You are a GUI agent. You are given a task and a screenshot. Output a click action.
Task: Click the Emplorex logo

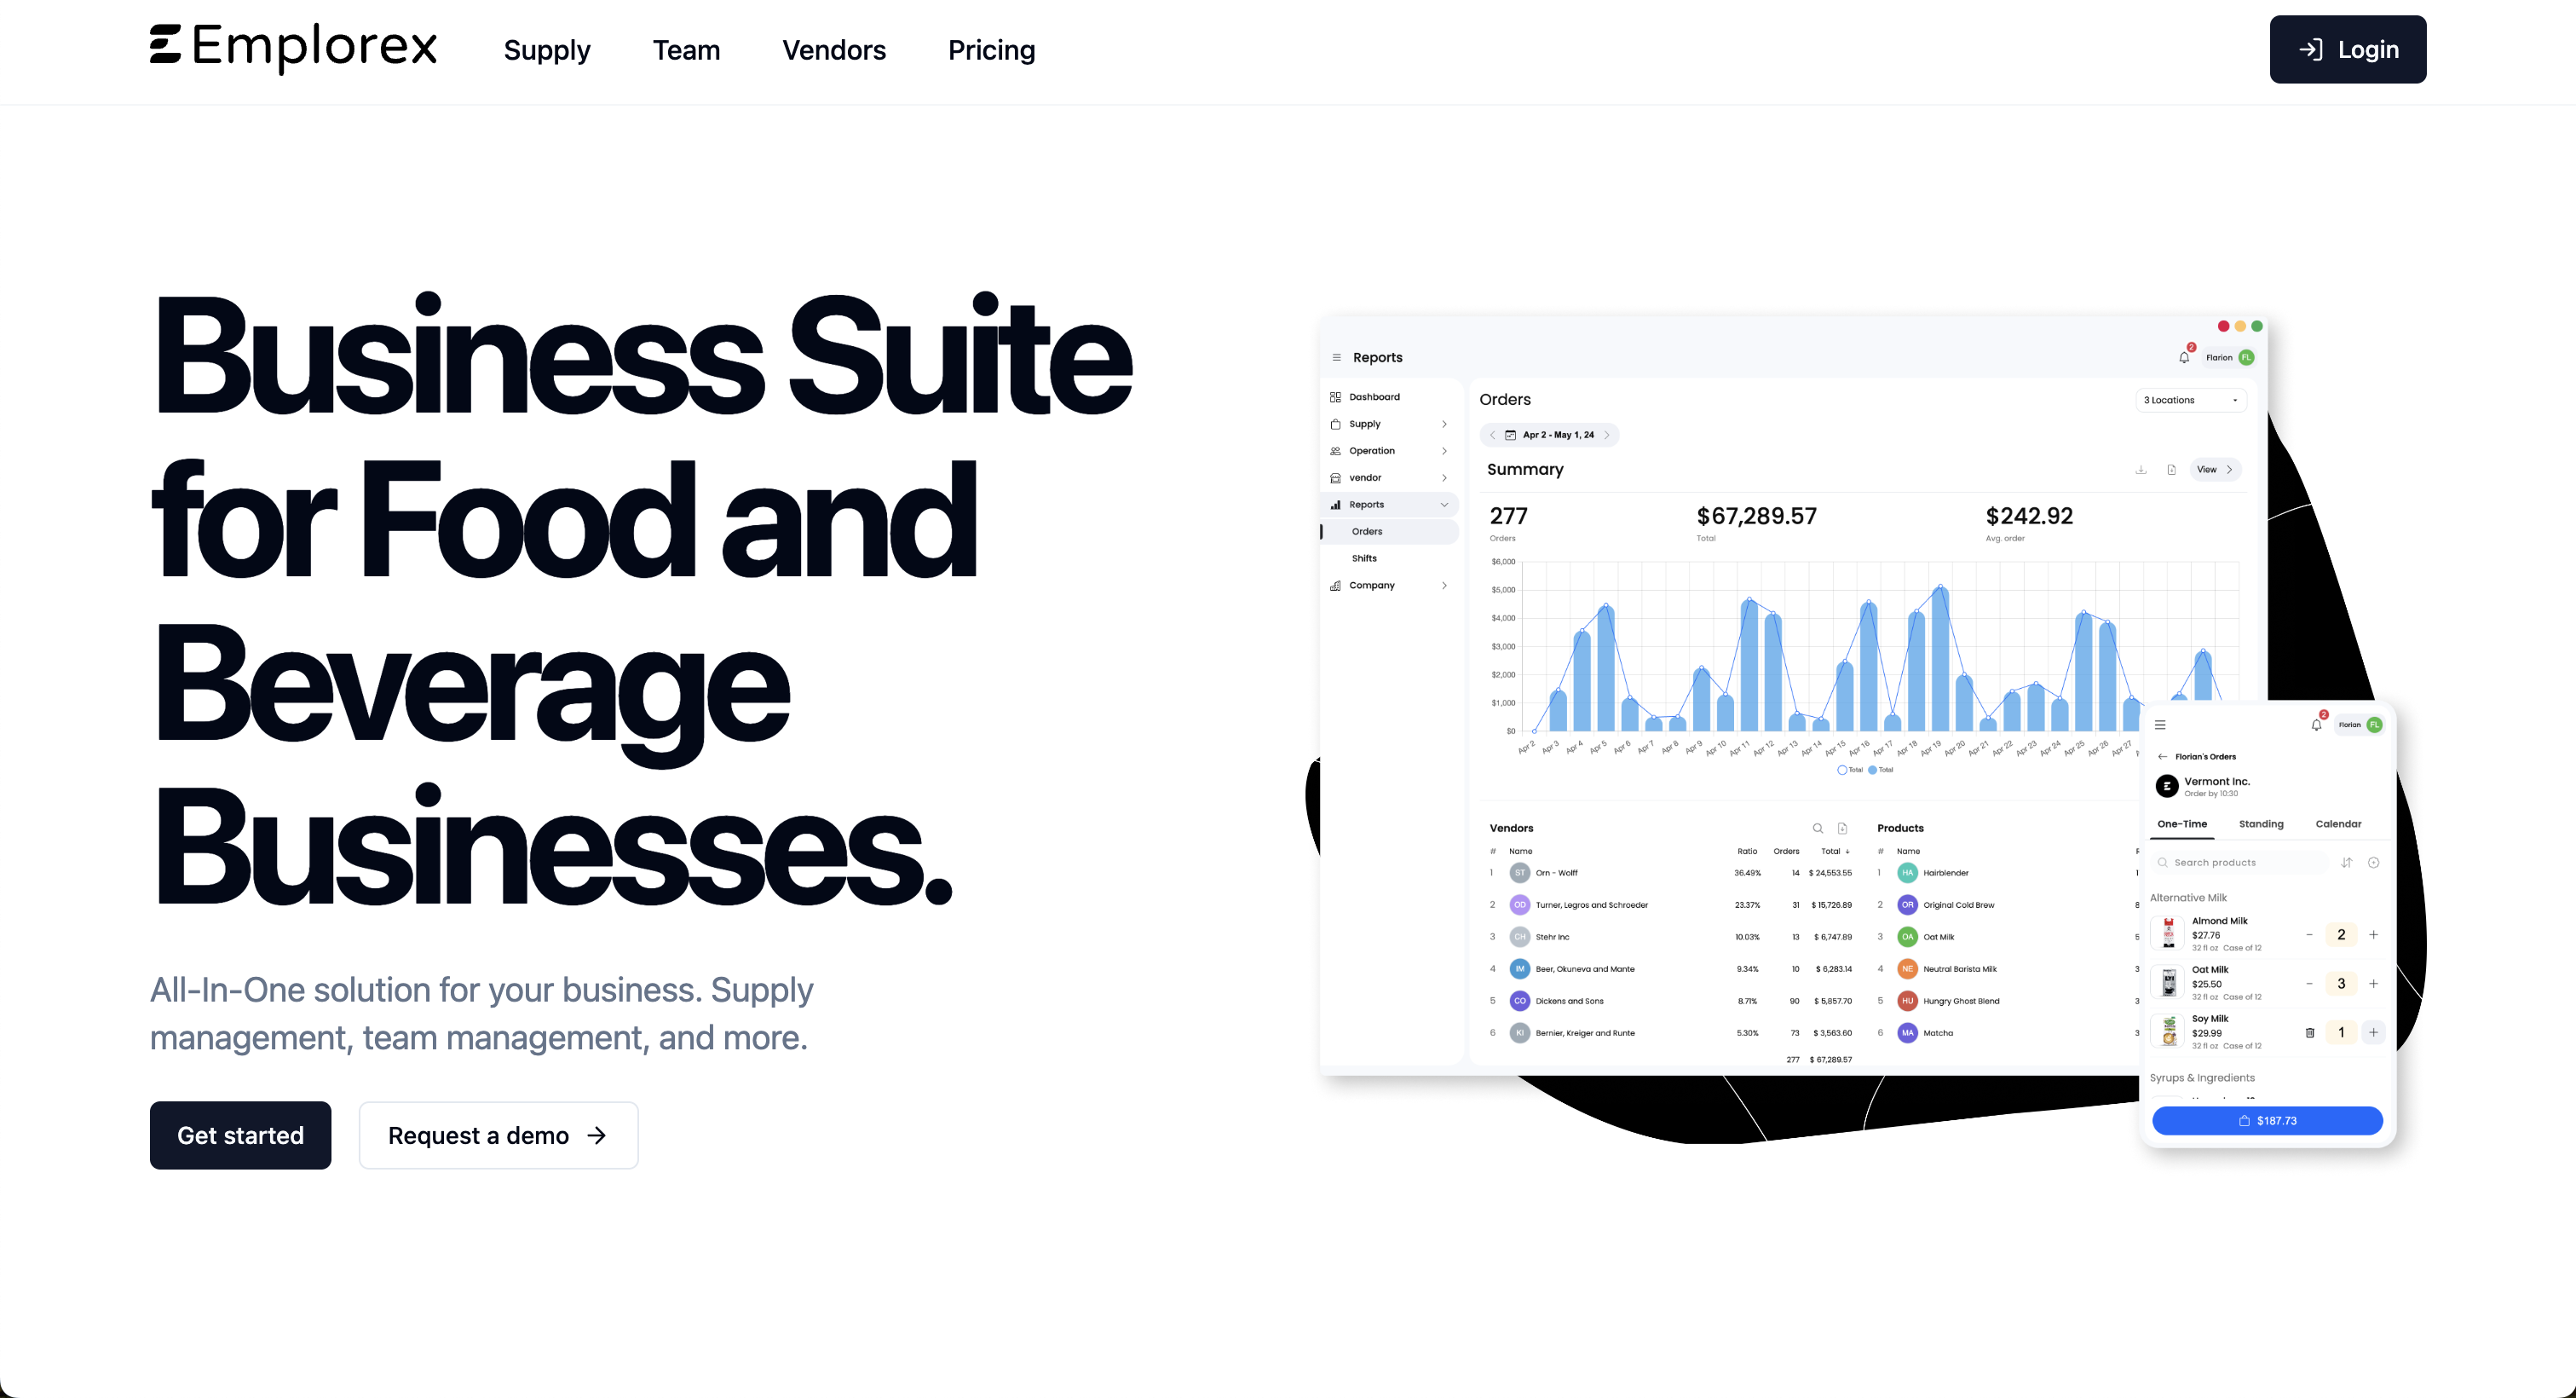[293, 47]
